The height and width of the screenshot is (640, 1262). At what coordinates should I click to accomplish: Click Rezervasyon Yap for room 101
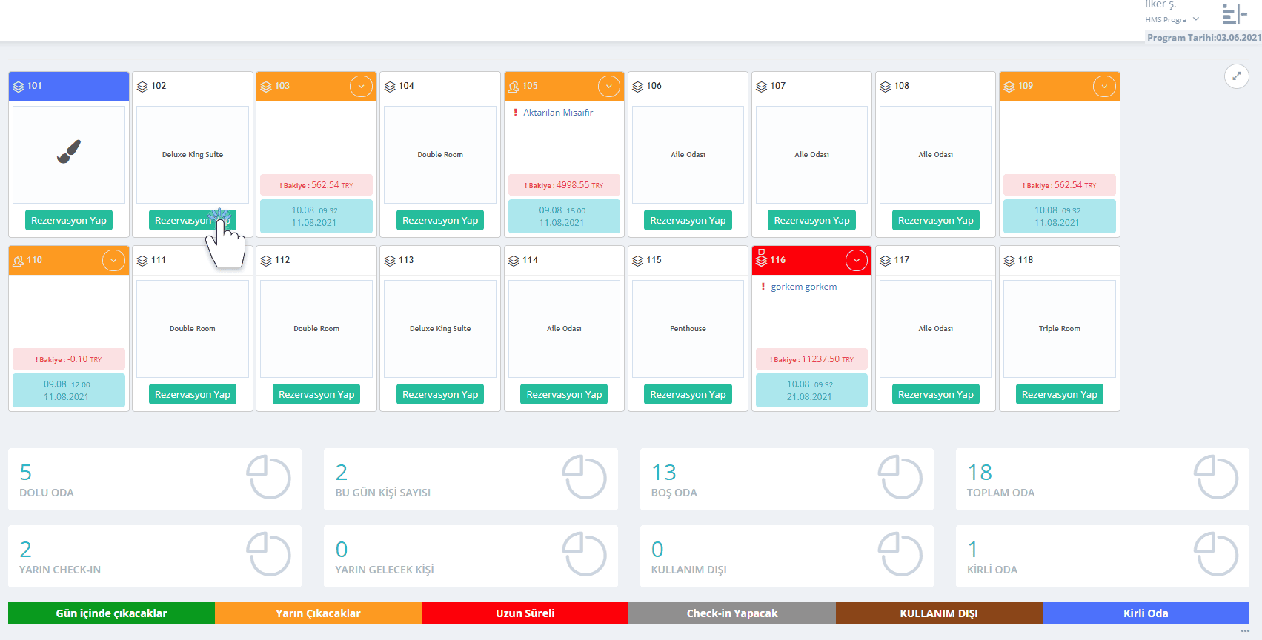tap(69, 220)
